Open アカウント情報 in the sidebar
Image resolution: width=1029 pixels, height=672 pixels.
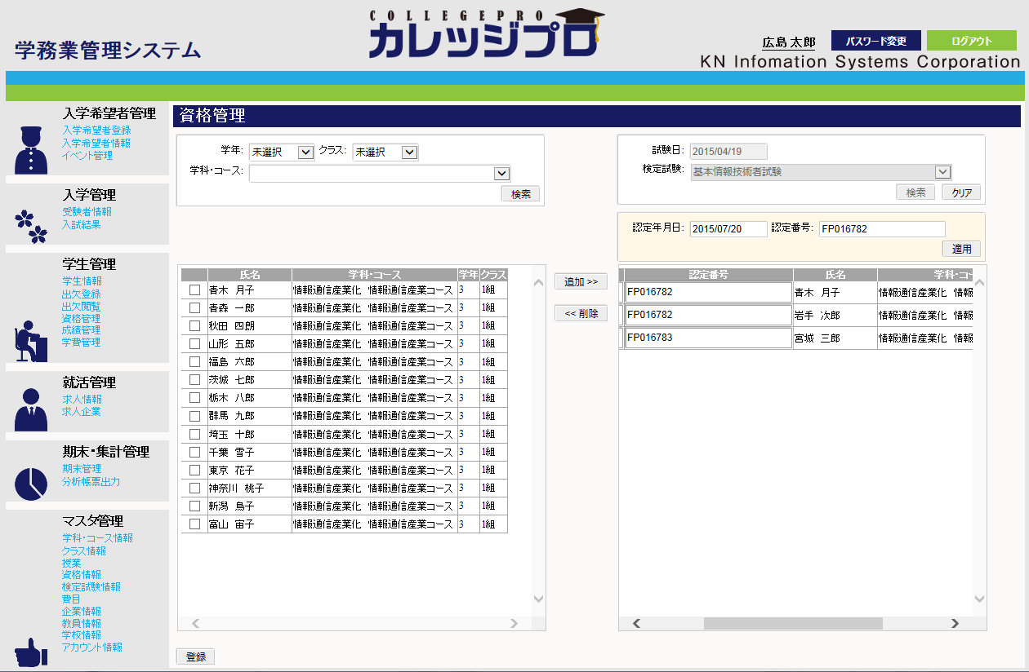click(x=92, y=648)
